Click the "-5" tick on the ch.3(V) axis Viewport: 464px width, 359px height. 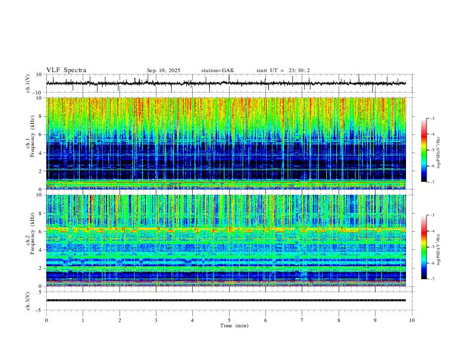(40, 310)
